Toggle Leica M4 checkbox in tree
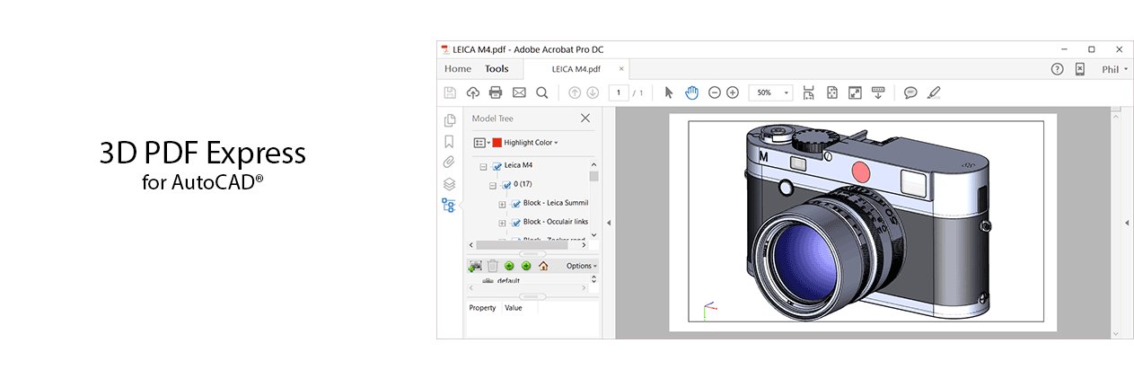 [x=497, y=166]
